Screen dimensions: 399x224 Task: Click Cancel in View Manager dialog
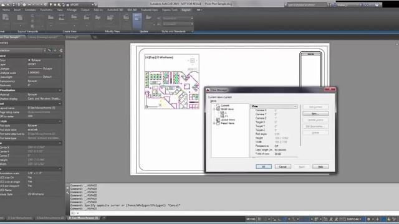tap(282, 167)
